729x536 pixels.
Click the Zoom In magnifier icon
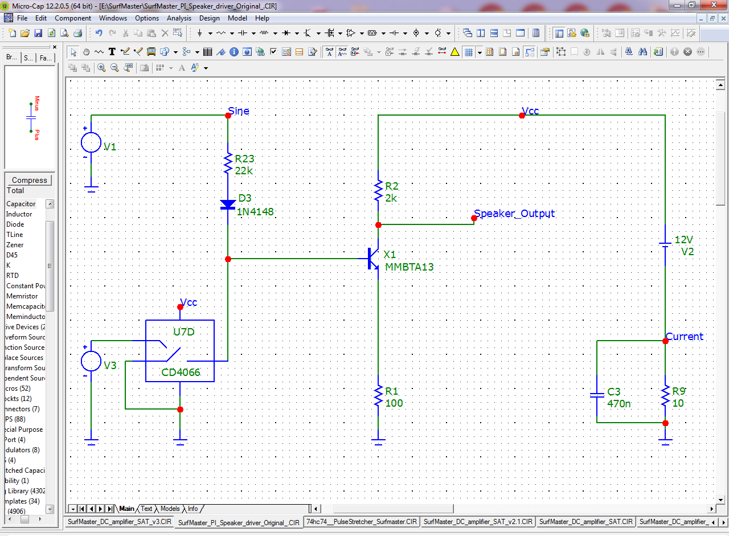[x=101, y=68]
